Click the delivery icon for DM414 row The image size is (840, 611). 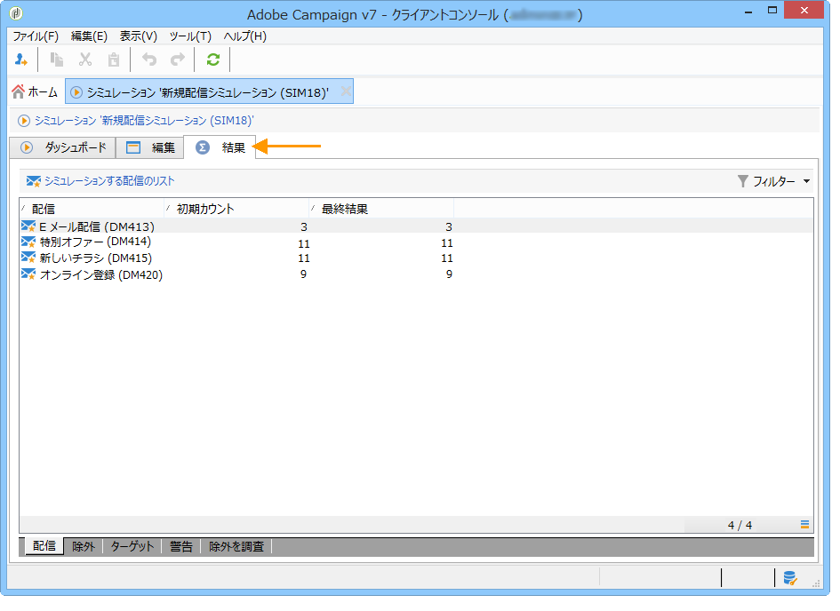pyautogui.click(x=28, y=242)
